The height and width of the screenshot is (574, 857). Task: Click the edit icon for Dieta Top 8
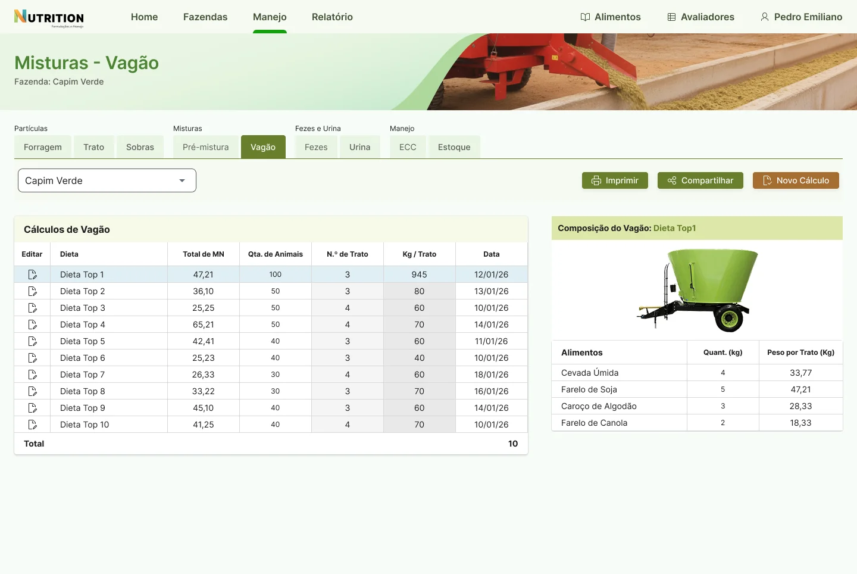tap(32, 391)
